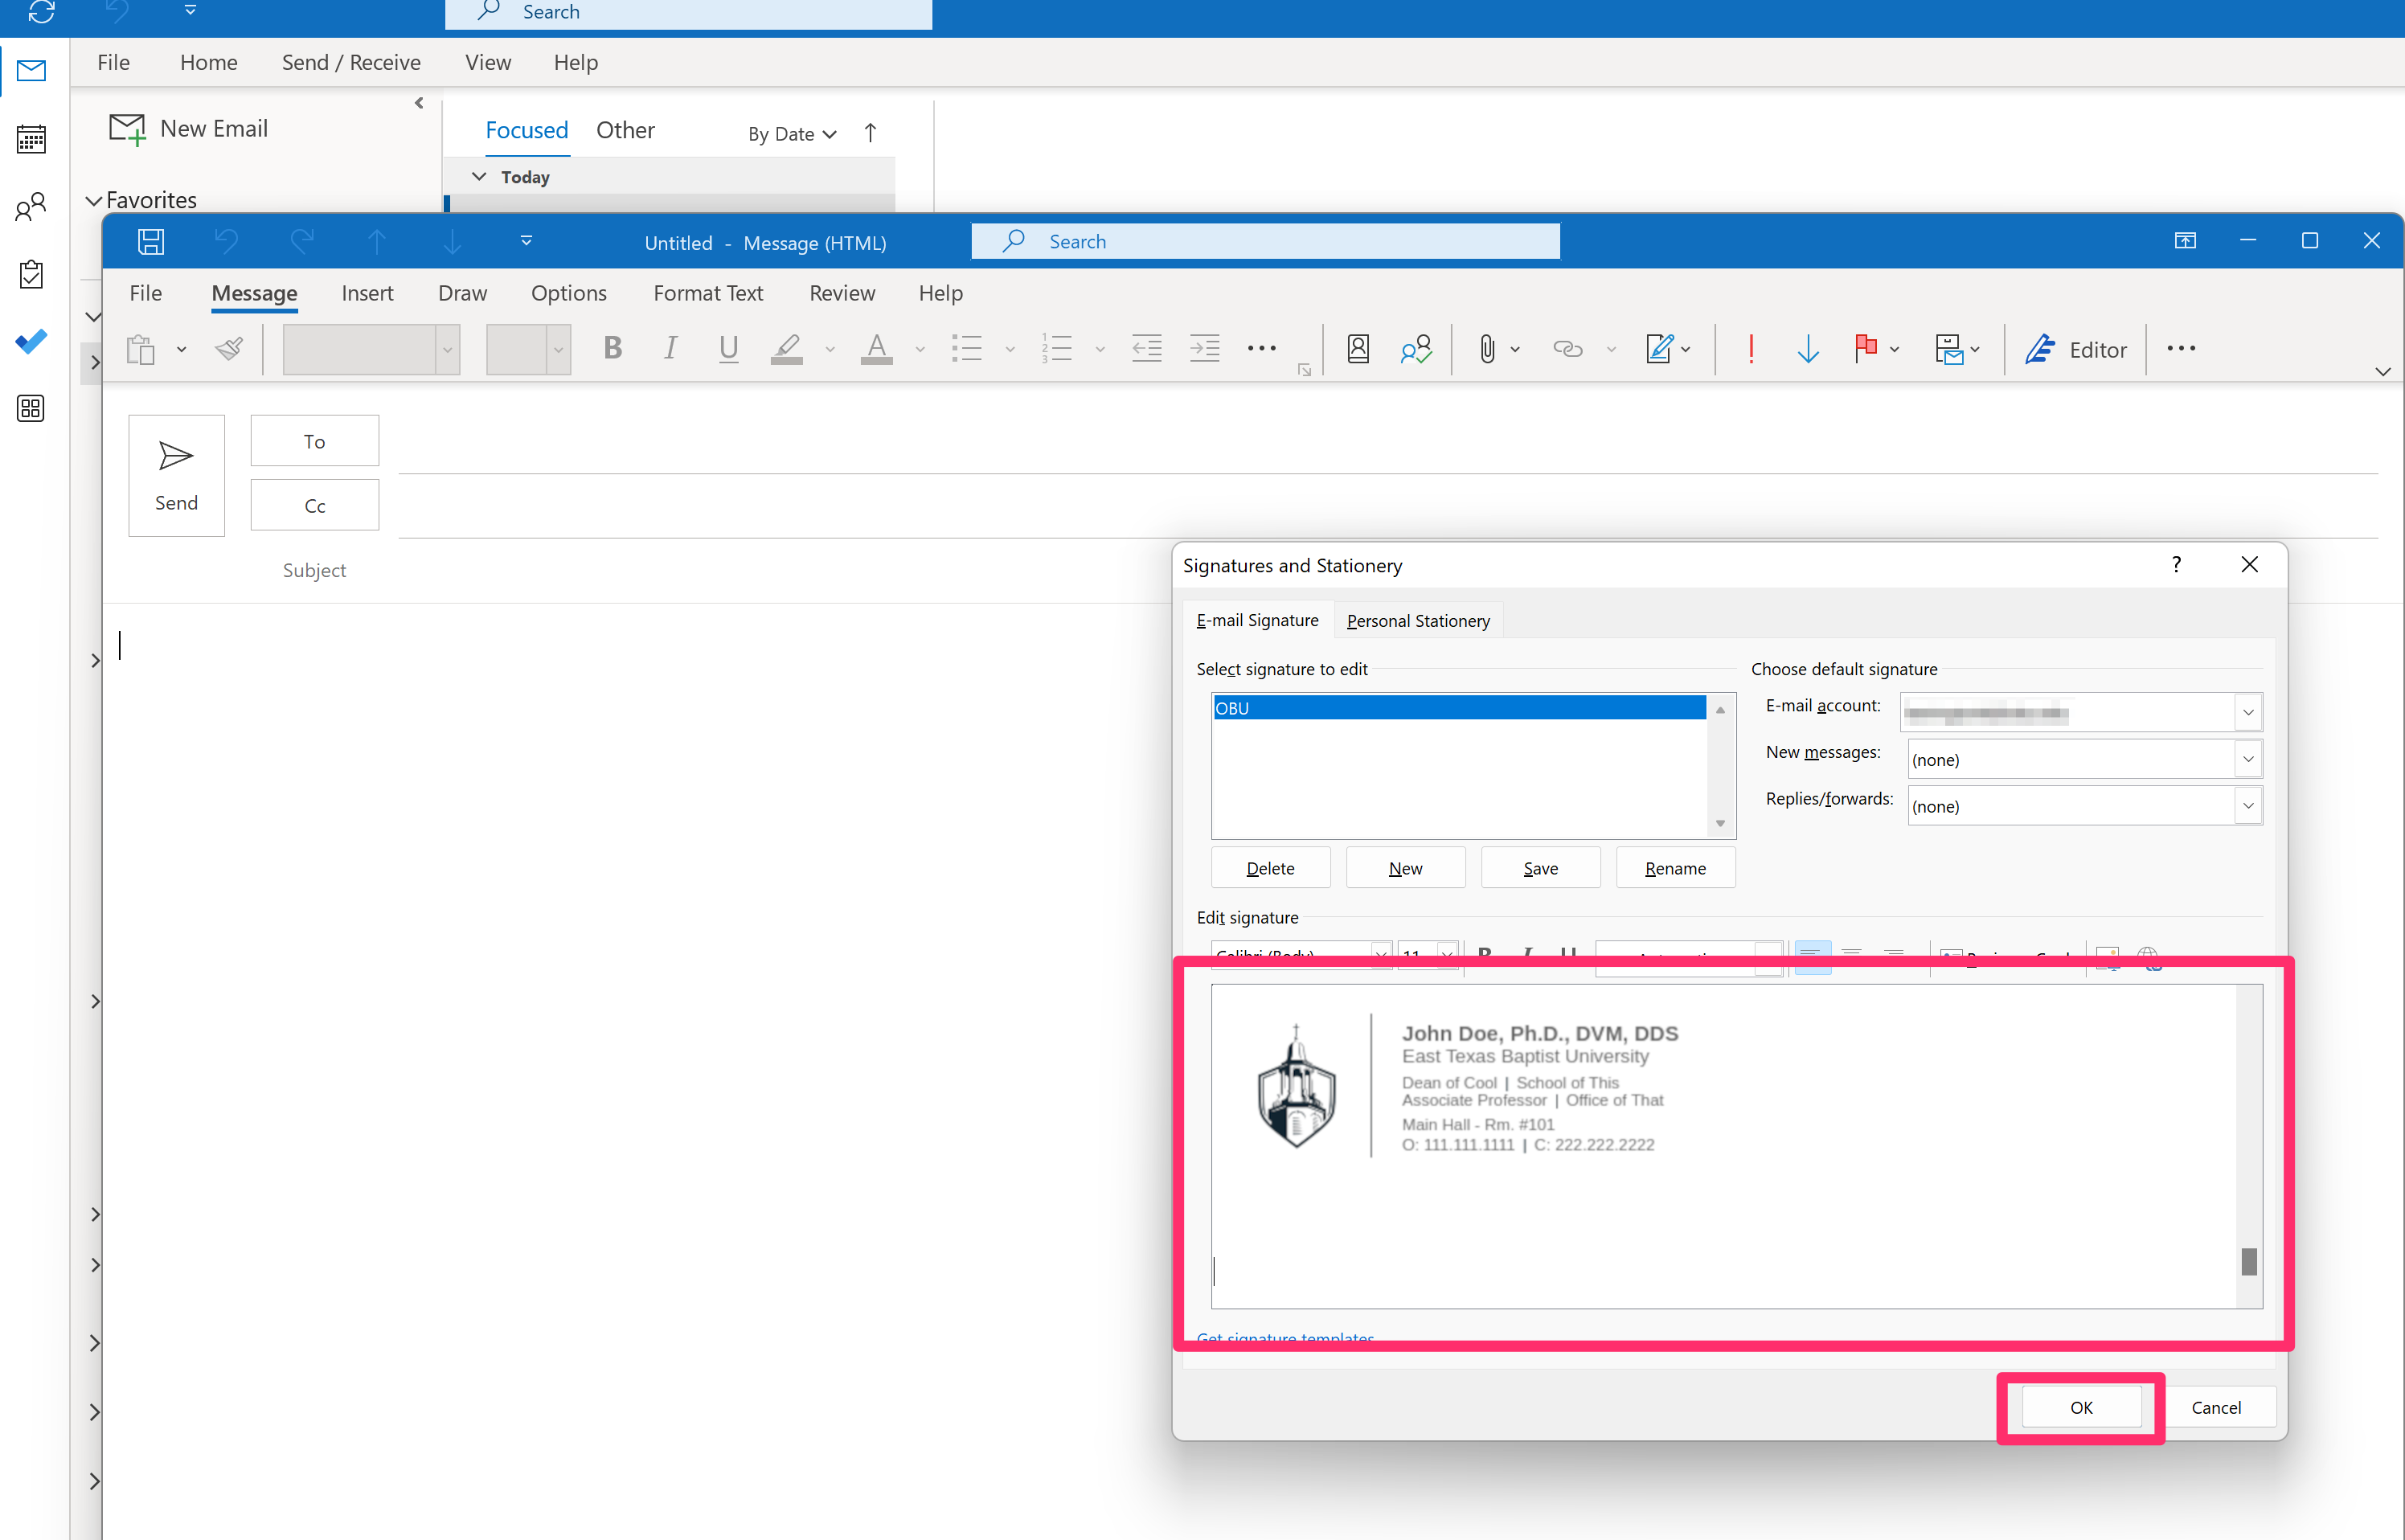The height and width of the screenshot is (1540, 2405).
Task: Click Rename signature button
Action: coord(1675,868)
